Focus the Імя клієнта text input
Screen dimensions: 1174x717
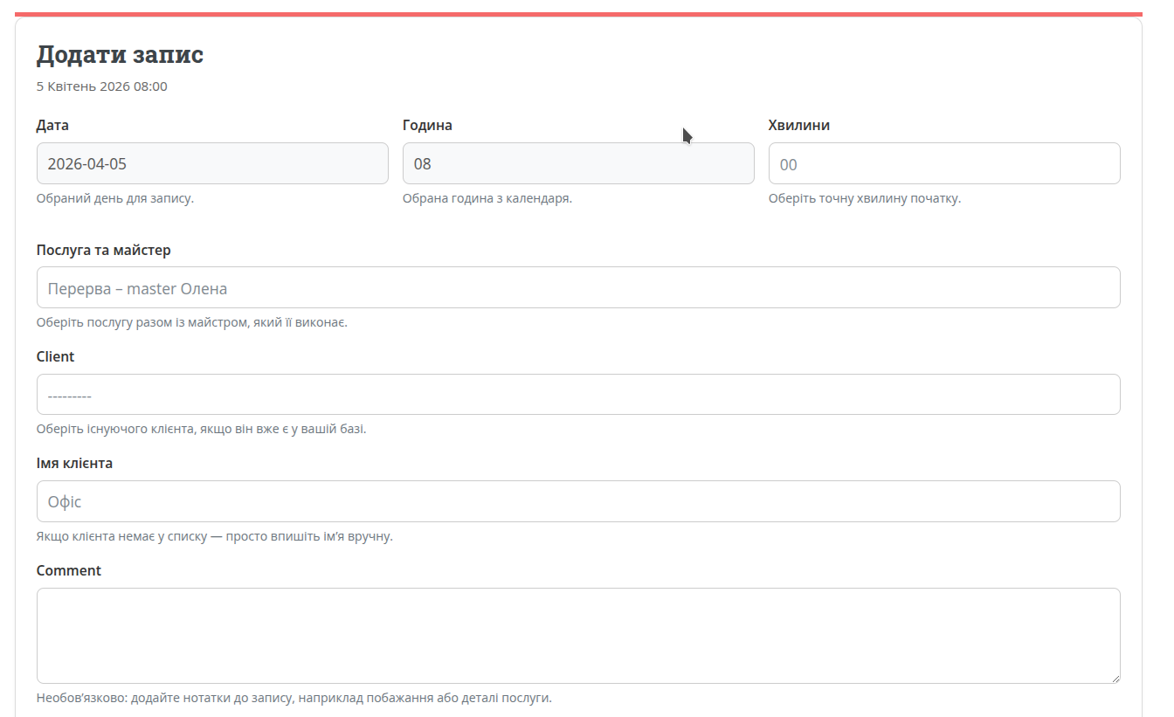tap(577, 501)
